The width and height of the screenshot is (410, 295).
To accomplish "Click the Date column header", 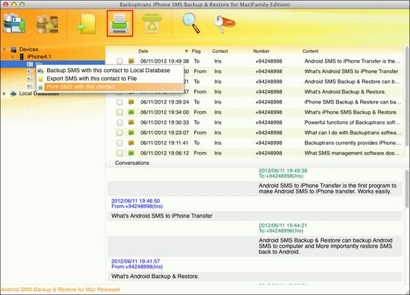I will pos(143,51).
